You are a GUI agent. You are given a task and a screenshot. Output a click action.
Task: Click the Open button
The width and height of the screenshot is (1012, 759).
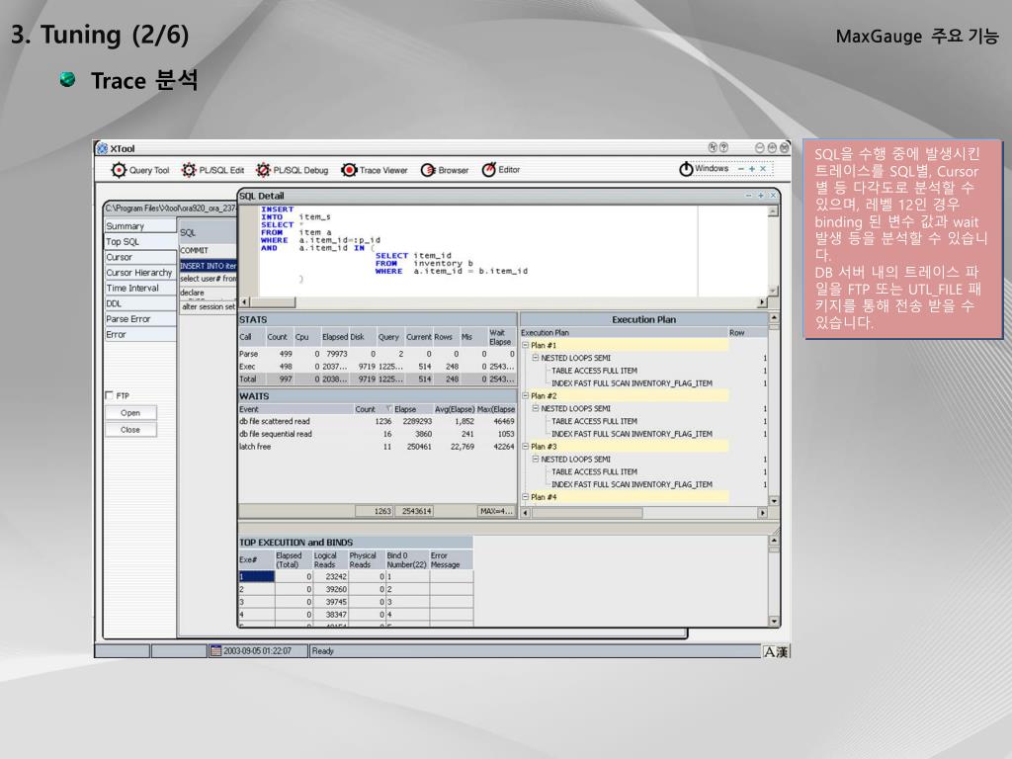(130, 413)
